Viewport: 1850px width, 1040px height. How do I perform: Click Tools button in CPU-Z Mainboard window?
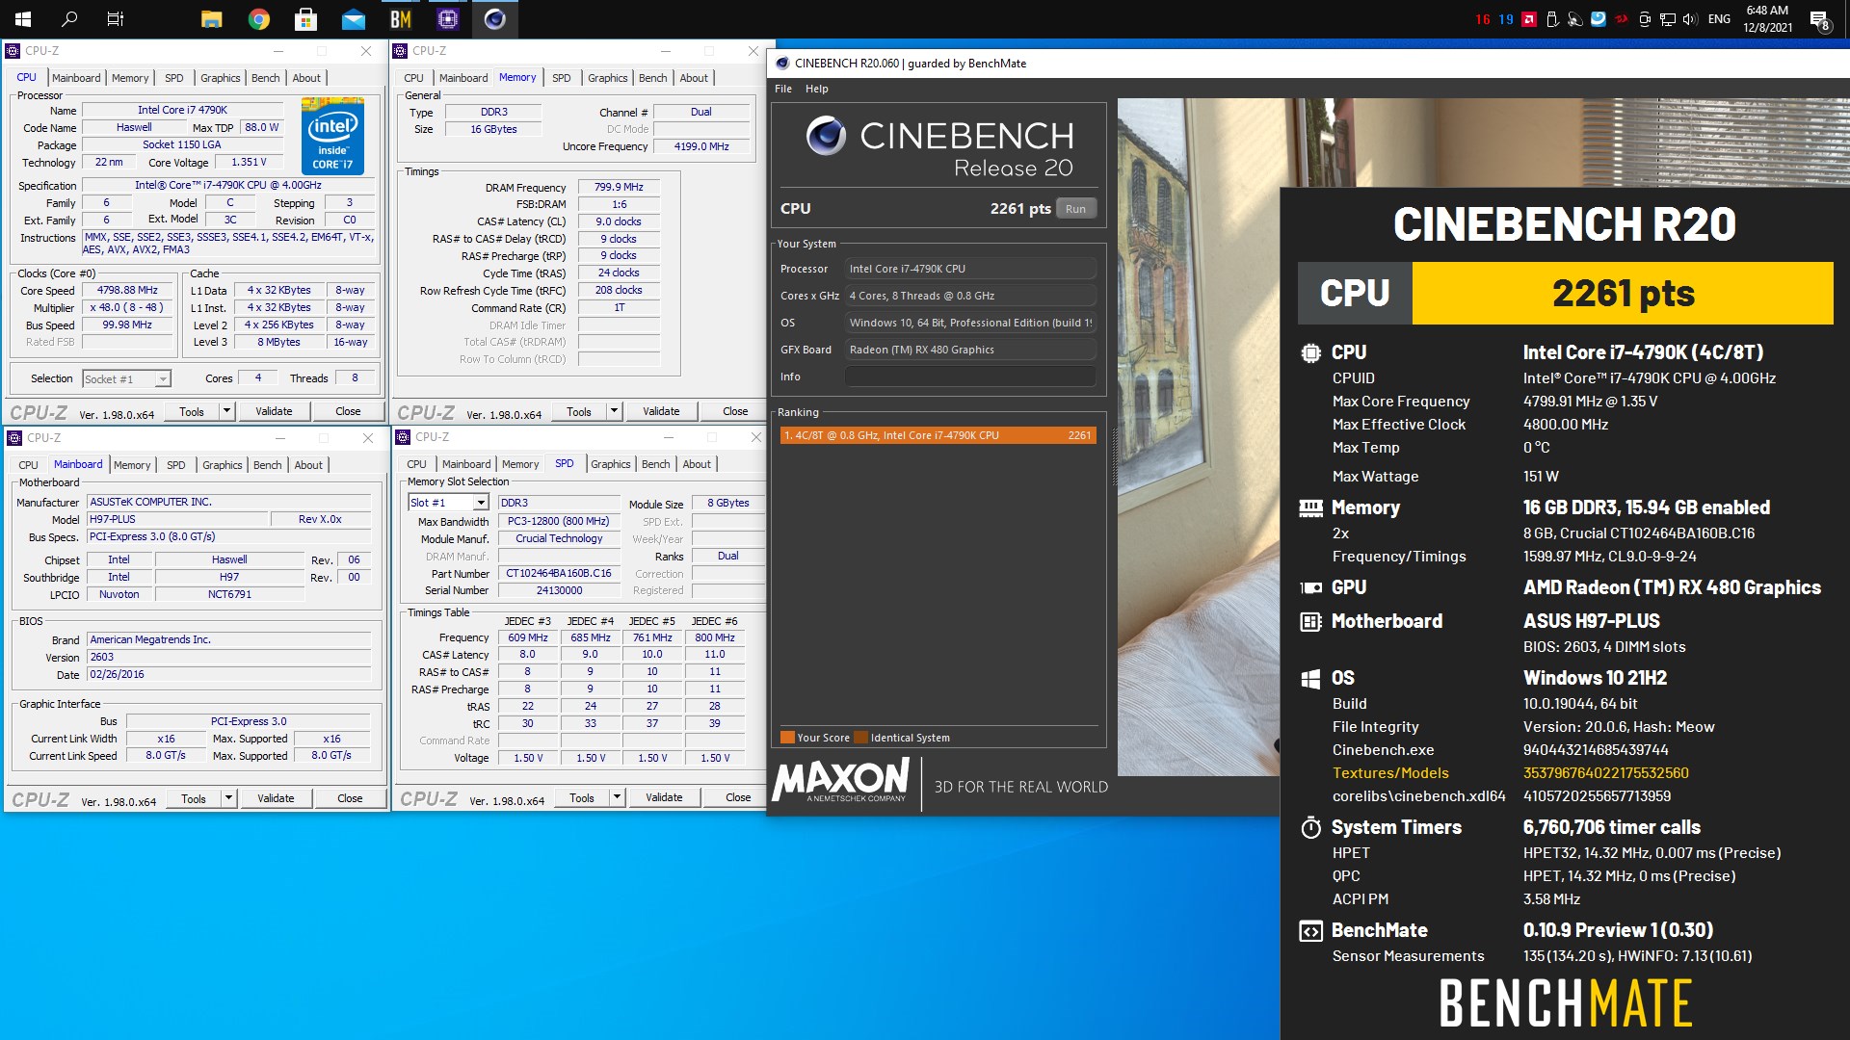194,798
